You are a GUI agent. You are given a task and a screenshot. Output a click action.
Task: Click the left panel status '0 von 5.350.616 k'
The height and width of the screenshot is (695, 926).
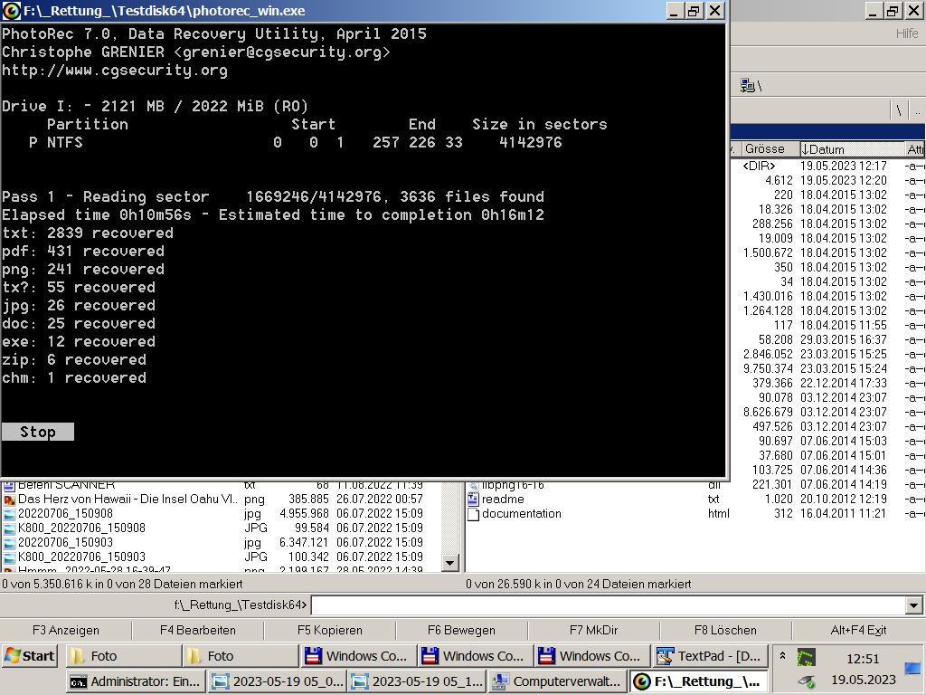point(122,584)
